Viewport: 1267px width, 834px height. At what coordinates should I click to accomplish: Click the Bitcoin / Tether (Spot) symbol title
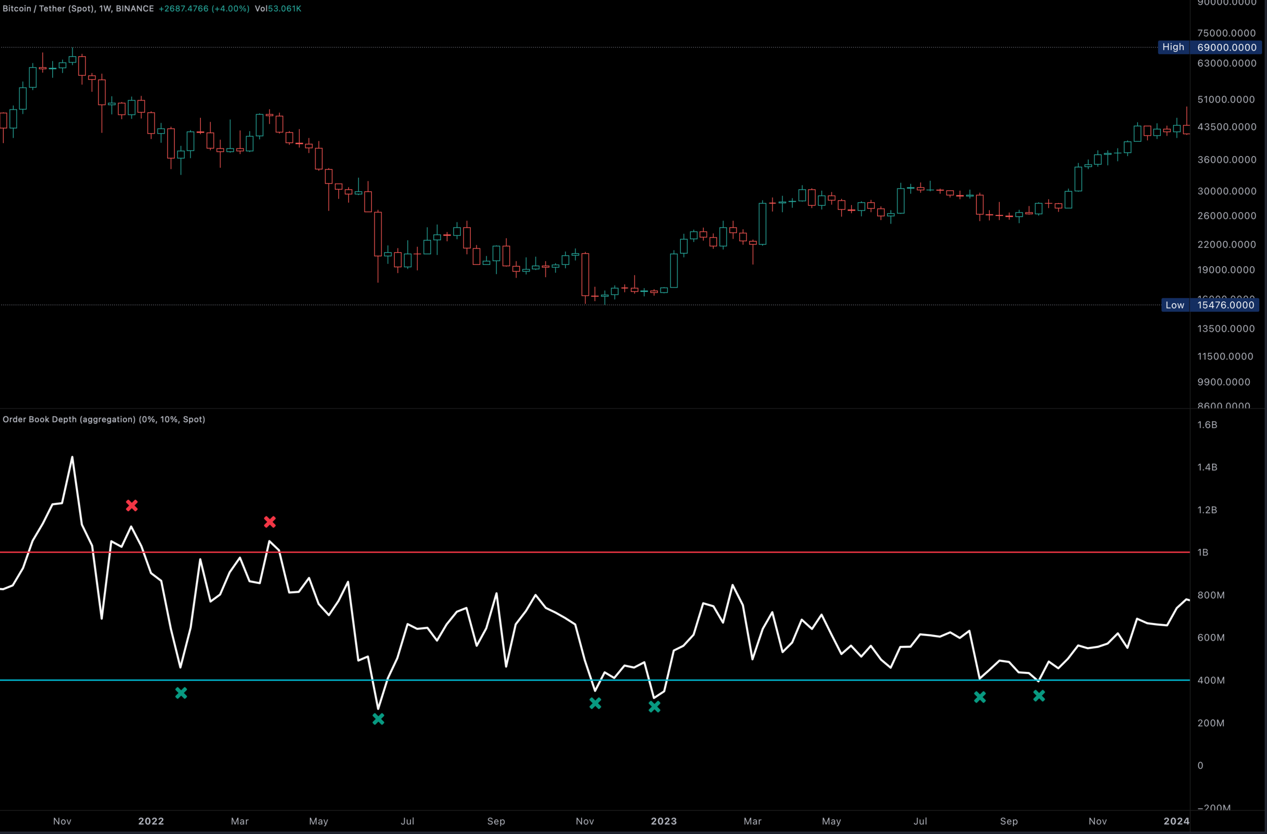48,9
